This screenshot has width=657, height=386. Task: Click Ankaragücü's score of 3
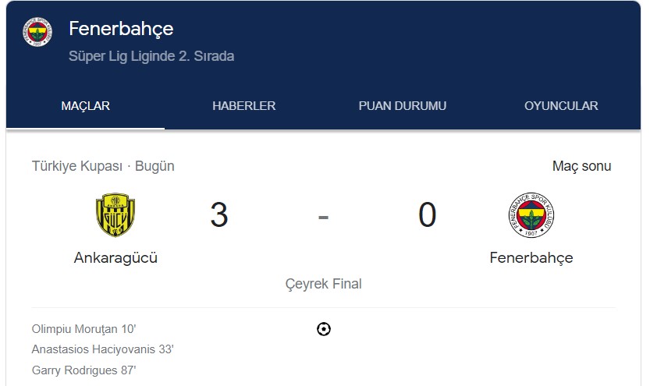pyautogui.click(x=219, y=215)
